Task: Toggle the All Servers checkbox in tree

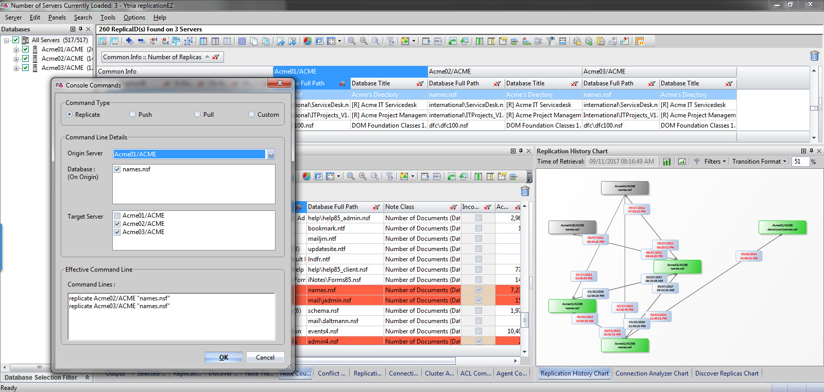Action: pyautogui.click(x=16, y=40)
